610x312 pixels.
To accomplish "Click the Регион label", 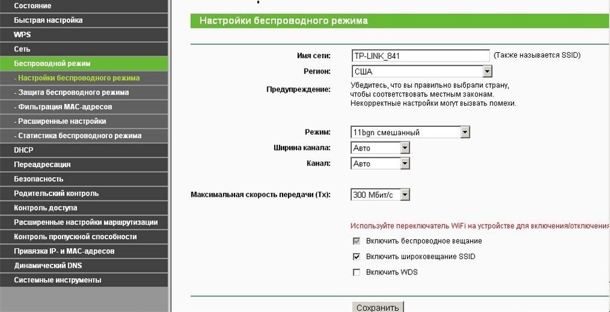I will (x=317, y=72).
